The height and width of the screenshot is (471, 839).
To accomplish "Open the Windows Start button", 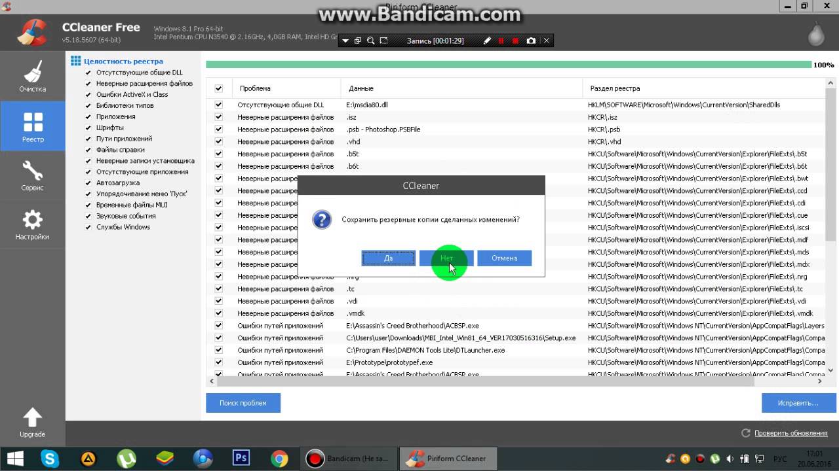I will pos(14,458).
